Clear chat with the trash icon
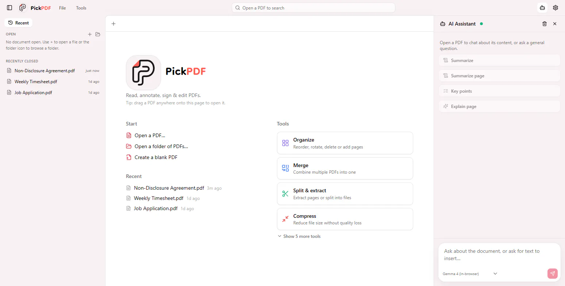Screen dimensions: 565x286 (x=545, y=24)
